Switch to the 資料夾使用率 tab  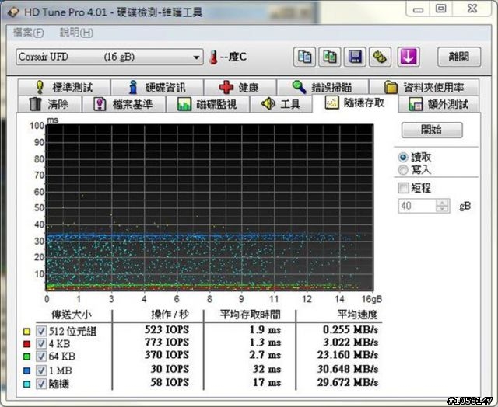[424, 87]
